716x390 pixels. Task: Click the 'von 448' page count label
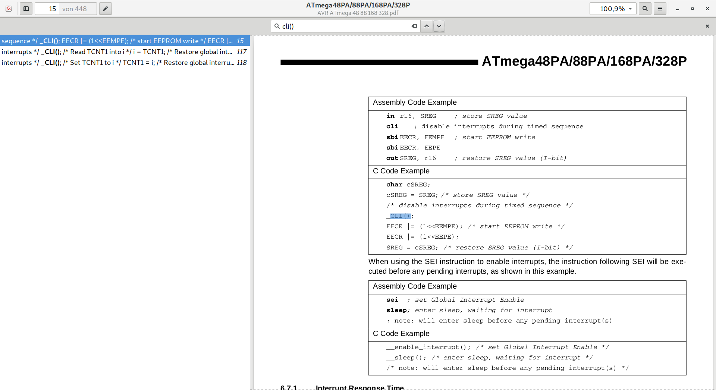pyautogui.click(x=75, y=9)
